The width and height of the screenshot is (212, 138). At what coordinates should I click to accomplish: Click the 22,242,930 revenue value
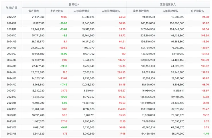click(38, 29)
